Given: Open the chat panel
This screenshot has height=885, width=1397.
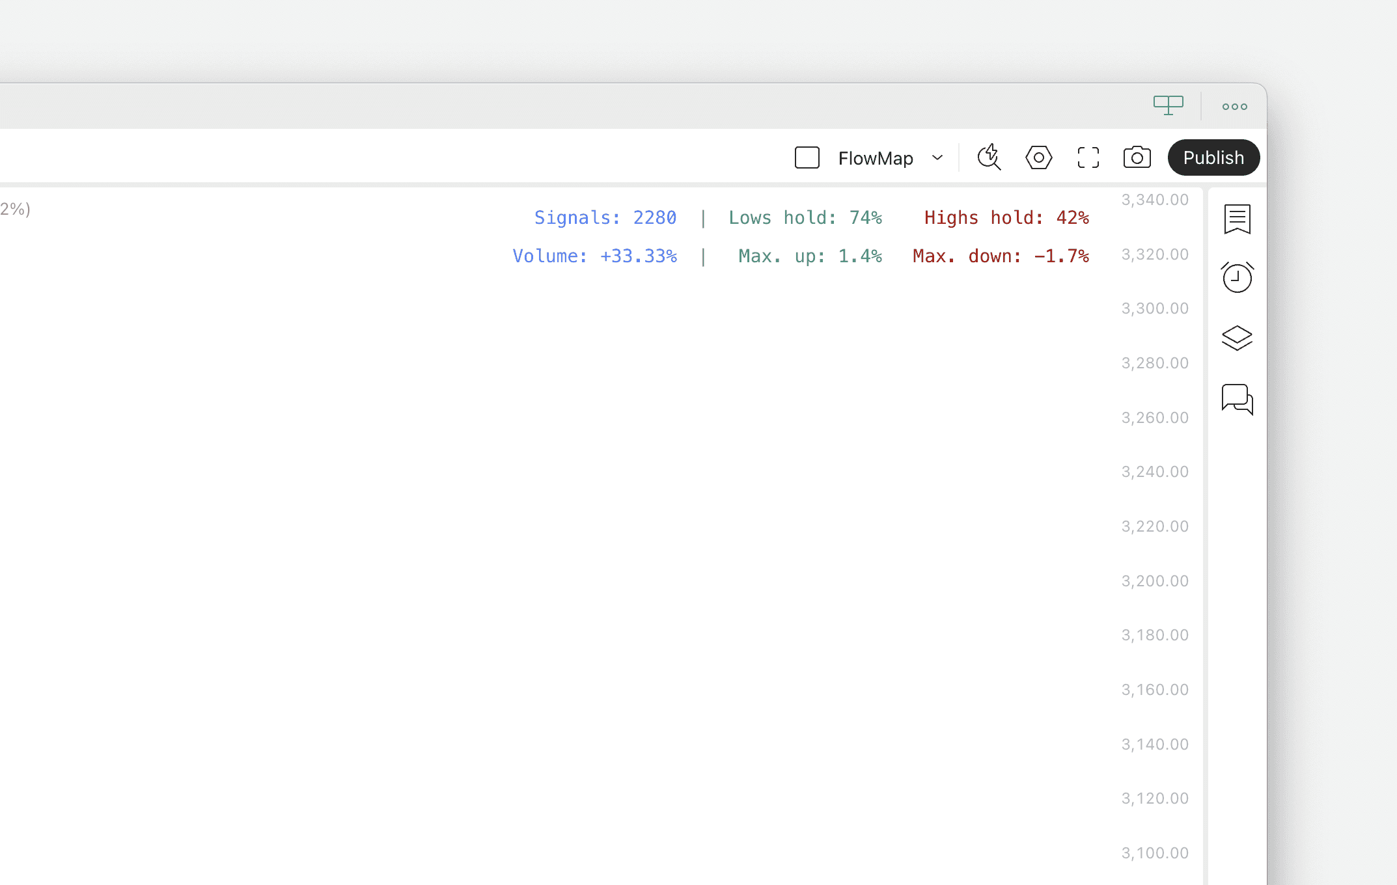Looking at the screenshot, I should pyautogui.click(x=1237, y=400).
